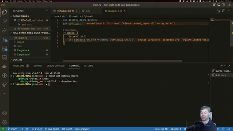Open main.rs in the workspace file tree

23,38
